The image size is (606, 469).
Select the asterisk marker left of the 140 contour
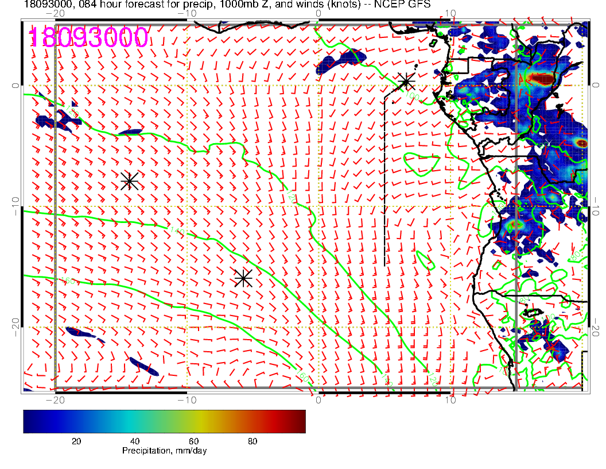pyautogui.click(x=129, y=180)
